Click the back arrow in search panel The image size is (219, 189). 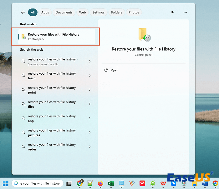[23, 12]
